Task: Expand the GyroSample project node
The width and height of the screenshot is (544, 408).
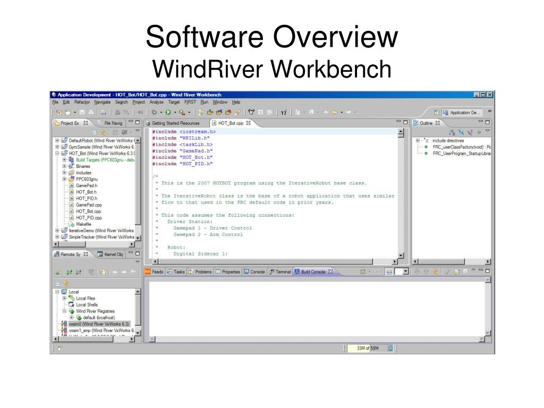Action: click(x=57, y=147)
